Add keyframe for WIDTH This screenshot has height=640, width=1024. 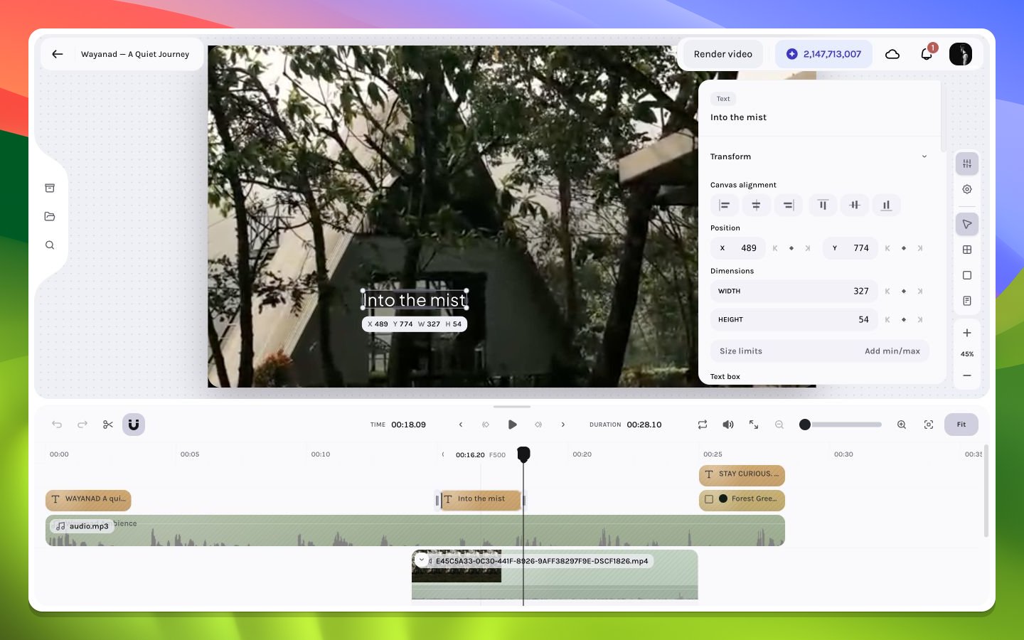click(x=904, y=291)
